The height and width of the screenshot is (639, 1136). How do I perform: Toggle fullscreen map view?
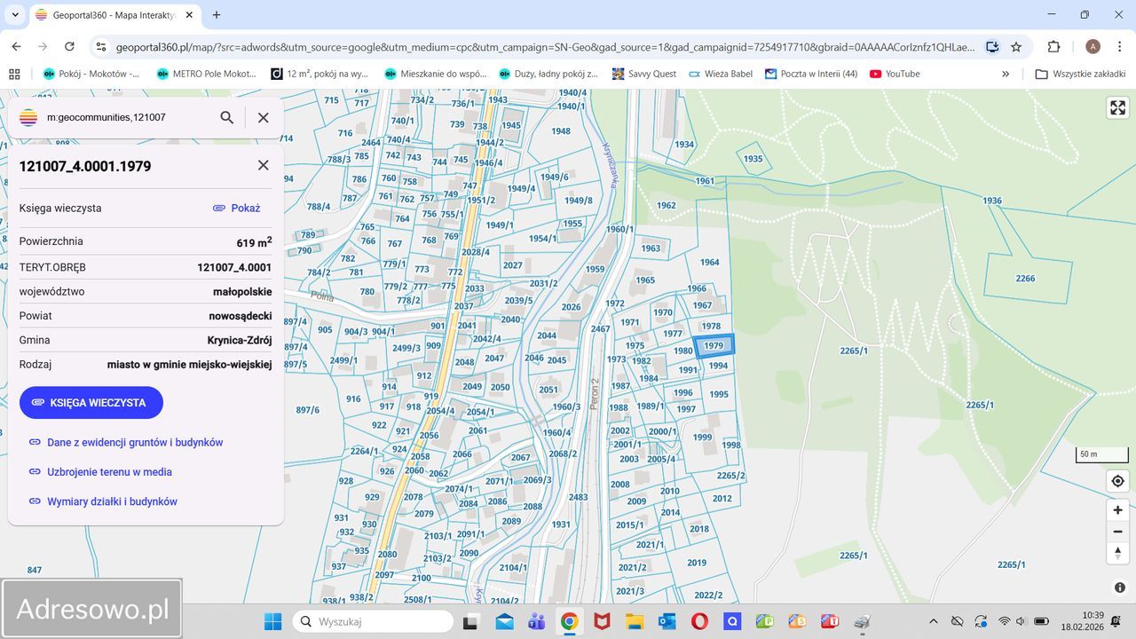(1117, 108)
